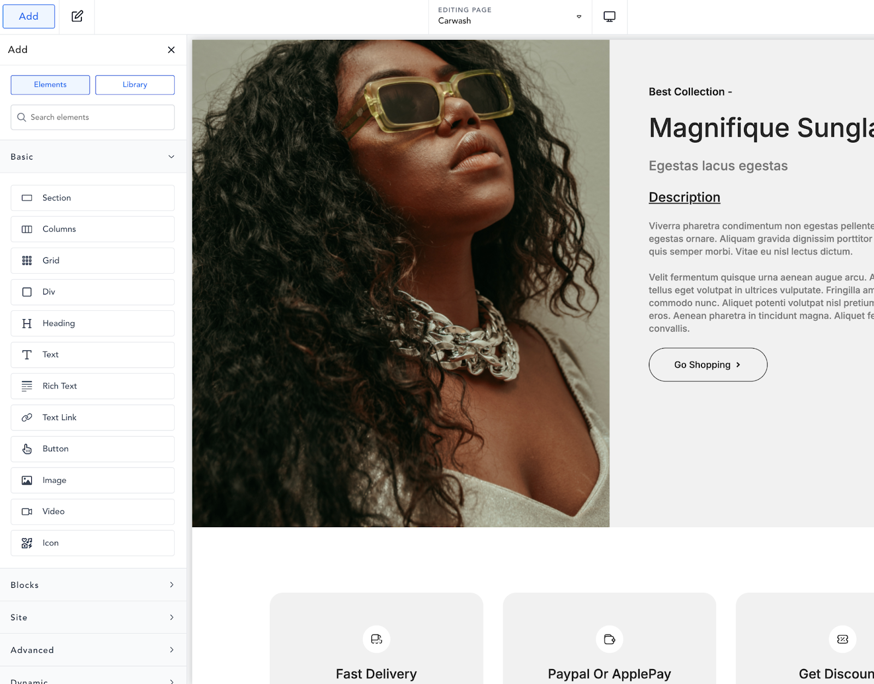
Task: Add a Section element
Action: click(x=92, y=198)
